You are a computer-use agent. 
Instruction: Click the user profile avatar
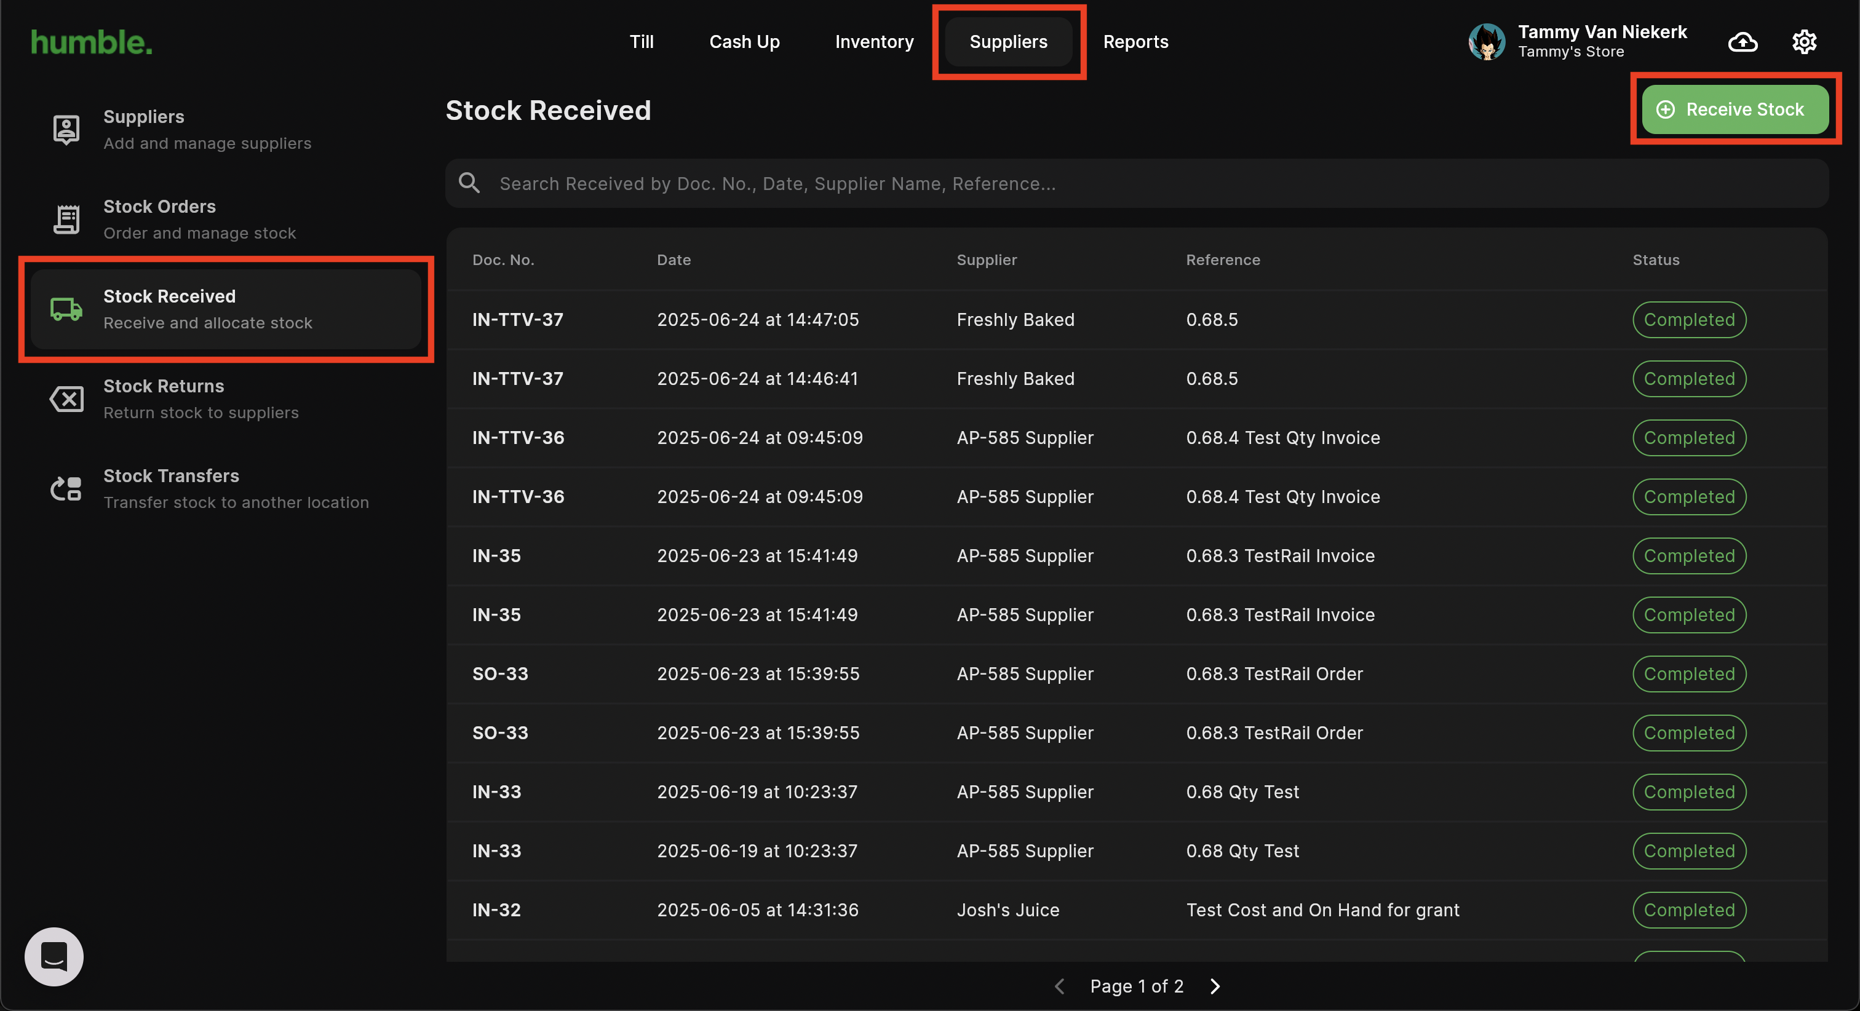coord(1487,42)
